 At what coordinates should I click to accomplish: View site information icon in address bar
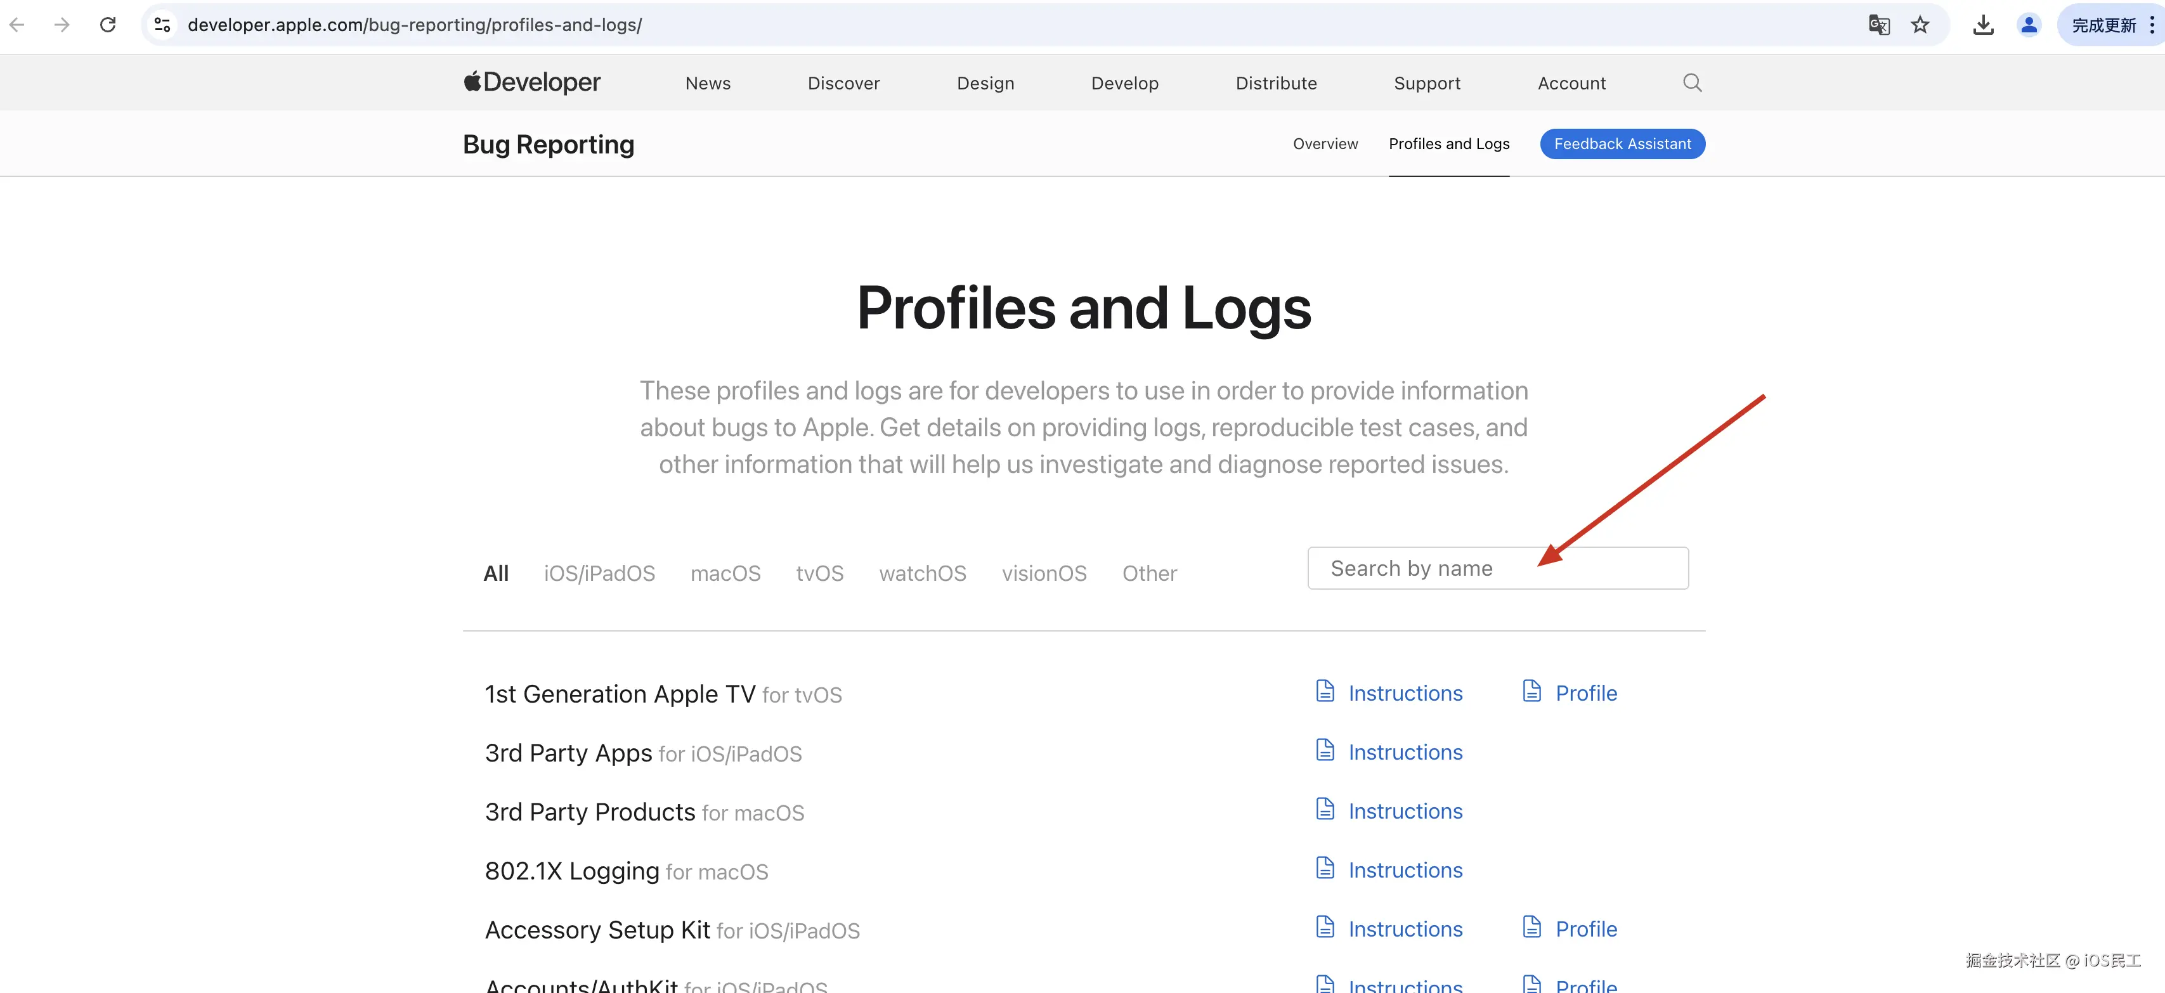point(163,25)
